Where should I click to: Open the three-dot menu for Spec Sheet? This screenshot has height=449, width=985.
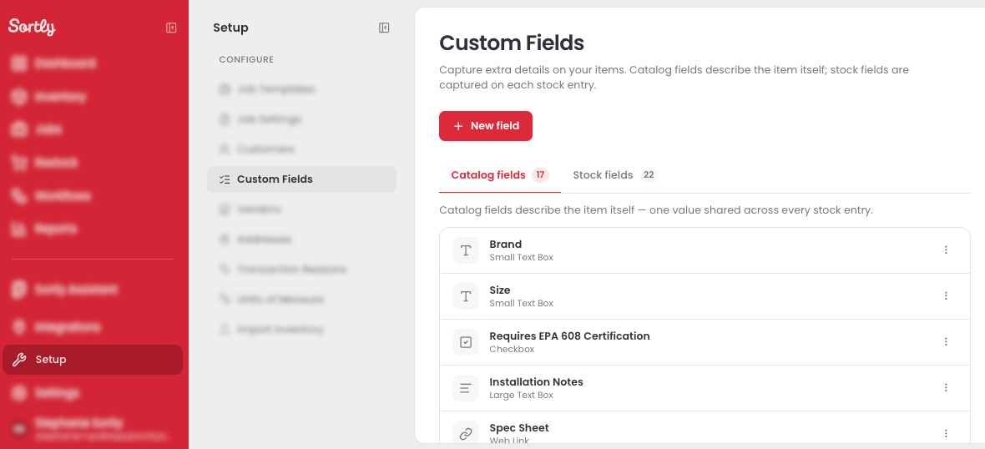coord(946,433)
